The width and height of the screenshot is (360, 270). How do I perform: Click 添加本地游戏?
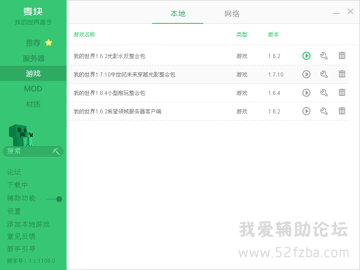coord(28,224)
